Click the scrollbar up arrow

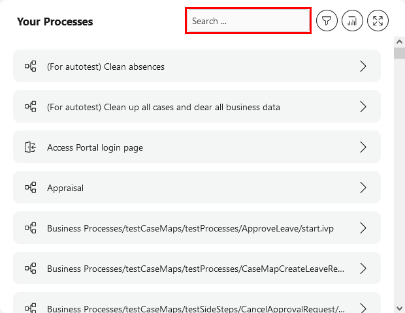click(399, 42)
